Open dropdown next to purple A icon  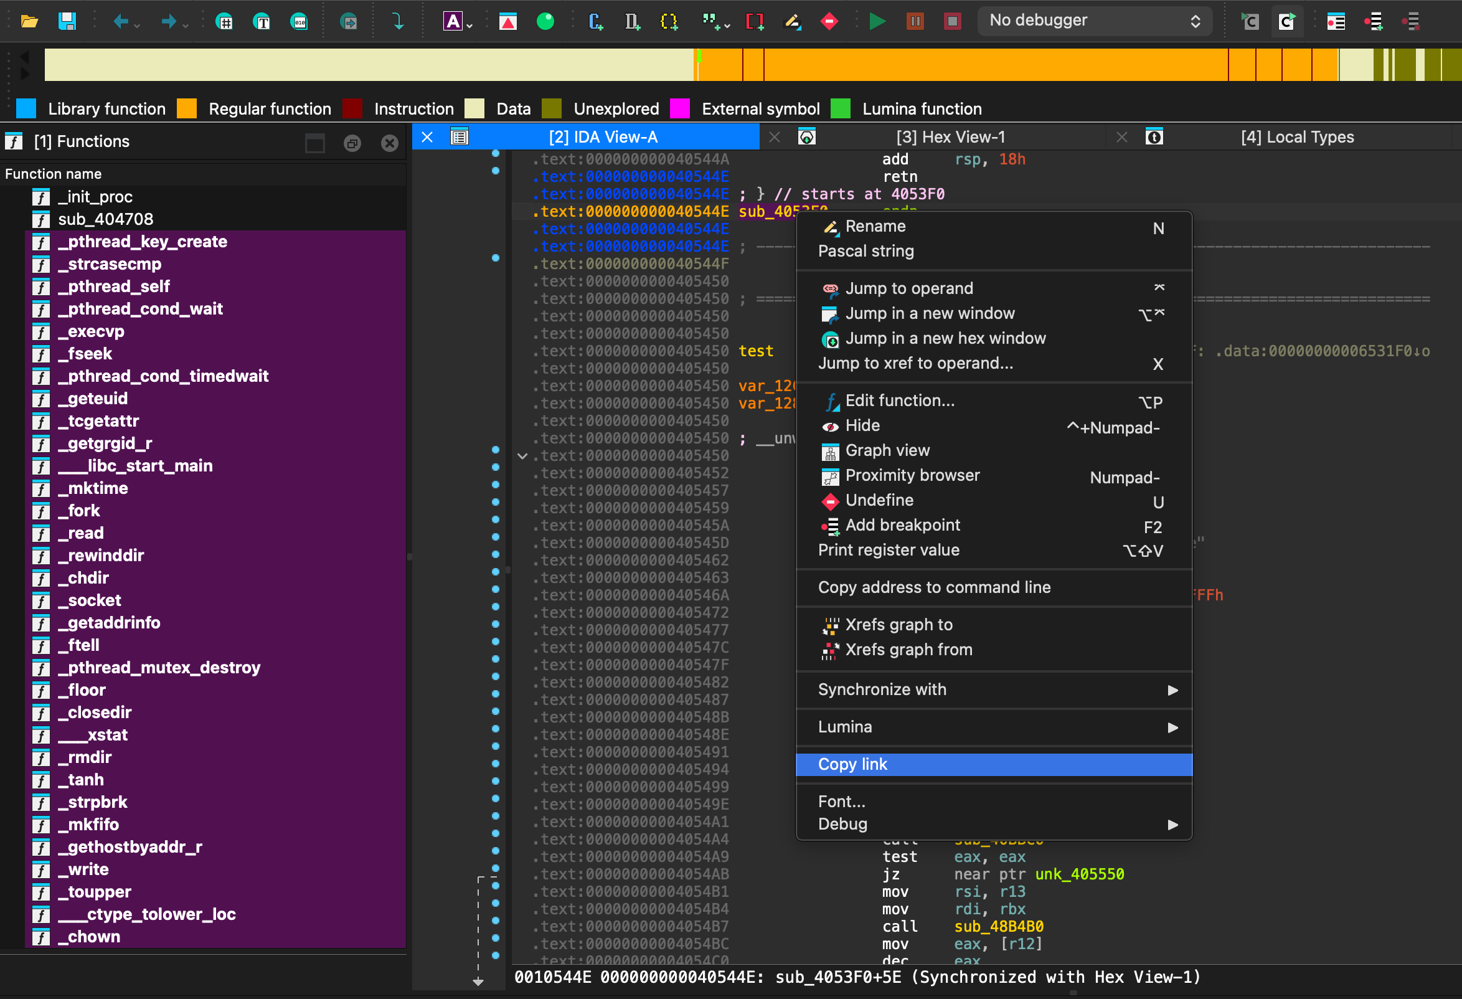[469, 25]
